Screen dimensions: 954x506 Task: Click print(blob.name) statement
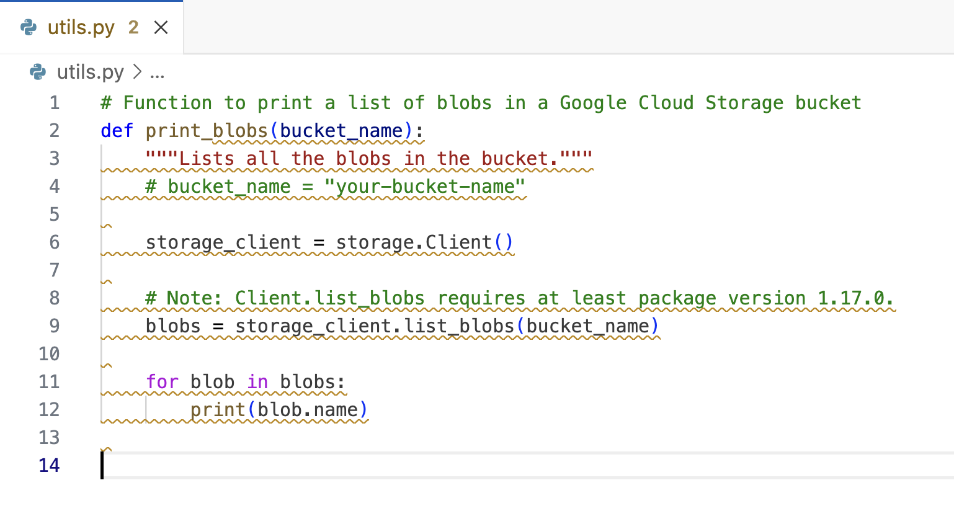(279, 410)
